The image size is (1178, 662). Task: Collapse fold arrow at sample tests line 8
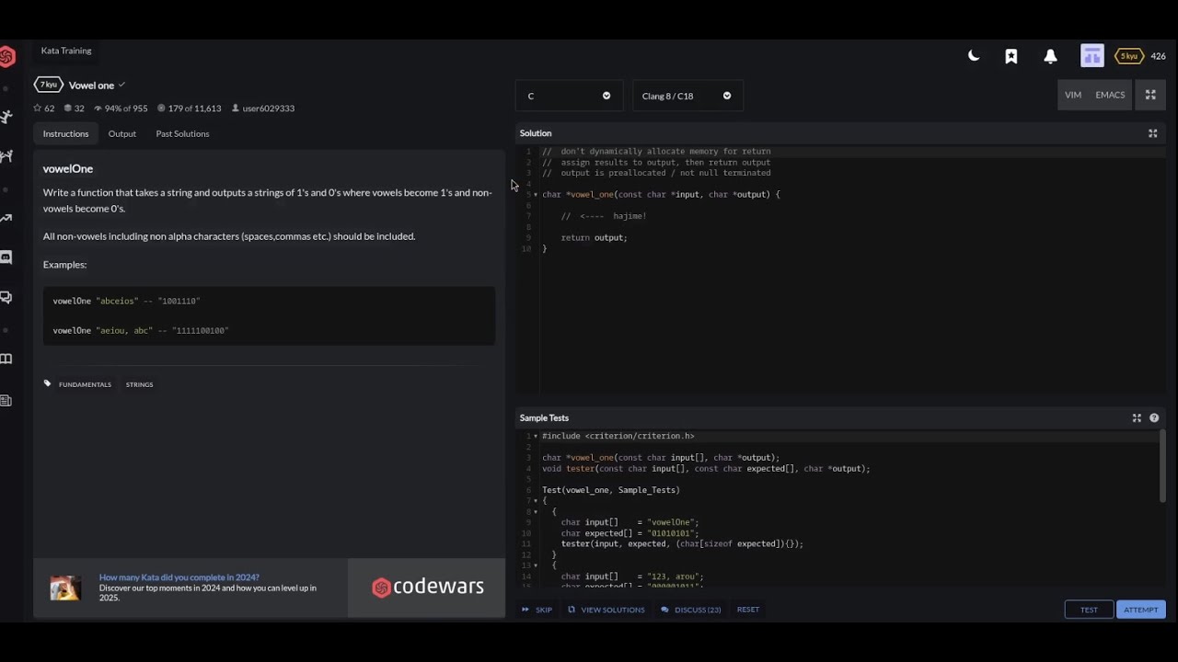click(x=536, y=512)
